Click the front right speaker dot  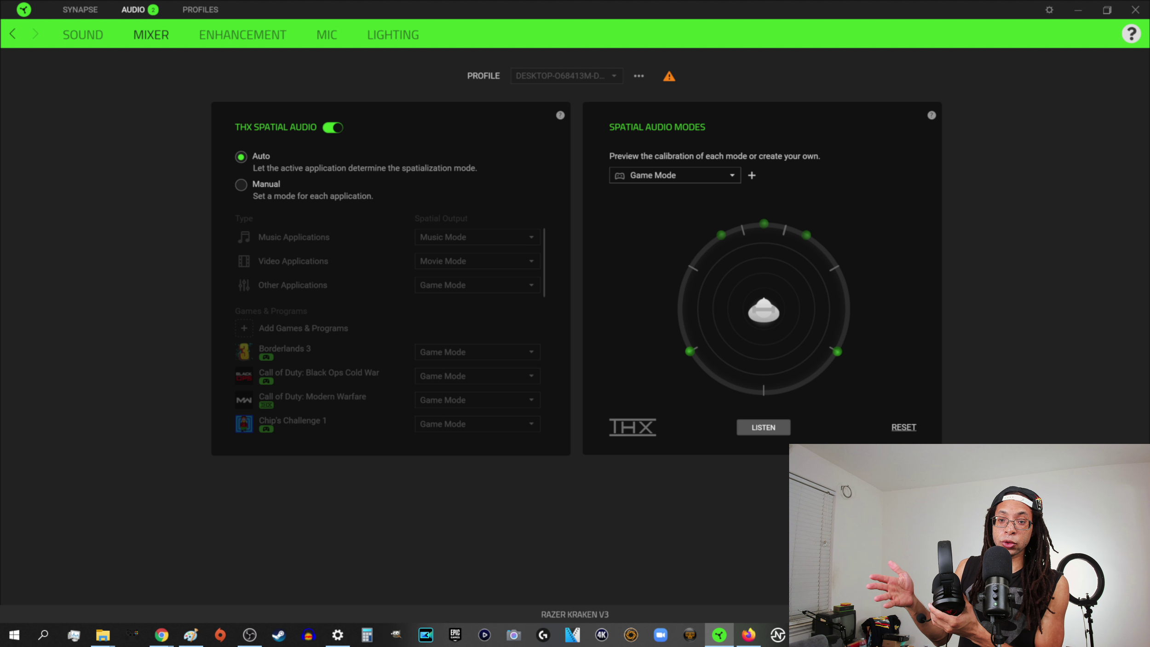pyautogui.click(x=806, y=235)
